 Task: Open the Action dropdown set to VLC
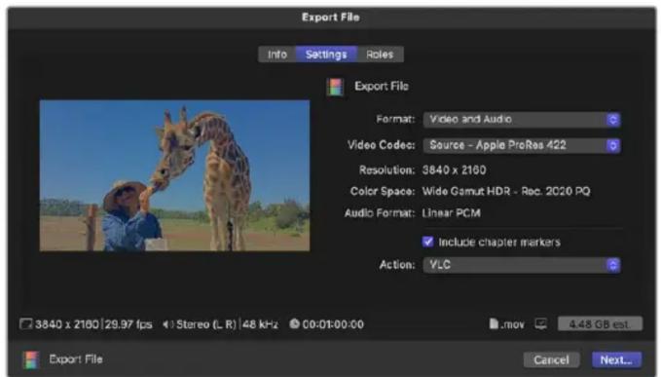(522, 265)
